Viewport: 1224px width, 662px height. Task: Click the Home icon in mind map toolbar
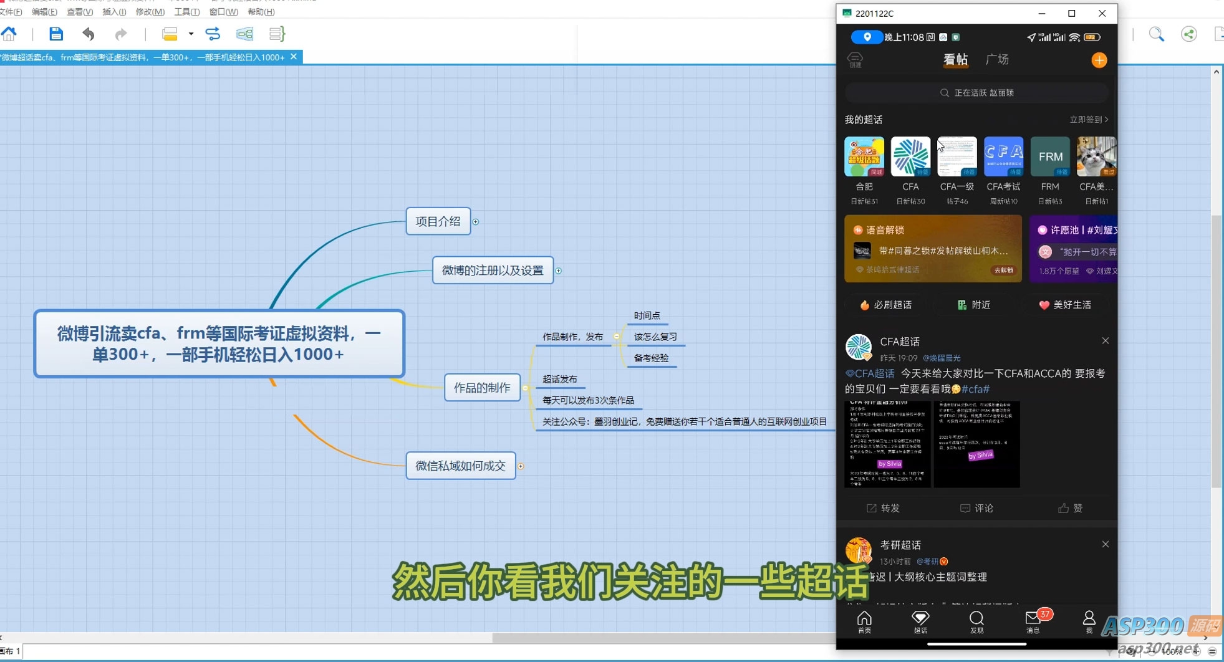click(x=9, y=34)
